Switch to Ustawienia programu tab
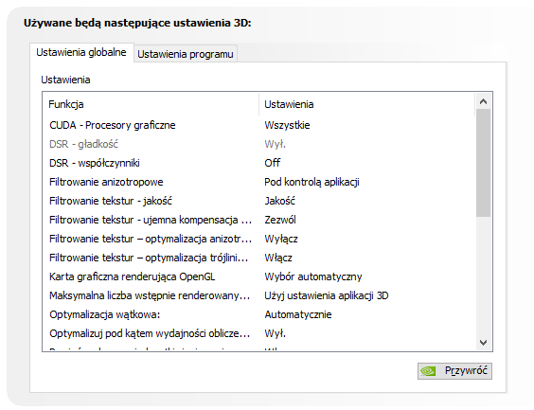Image resolution: width=534 pixels, height=410 pixels. coord(186,54)
